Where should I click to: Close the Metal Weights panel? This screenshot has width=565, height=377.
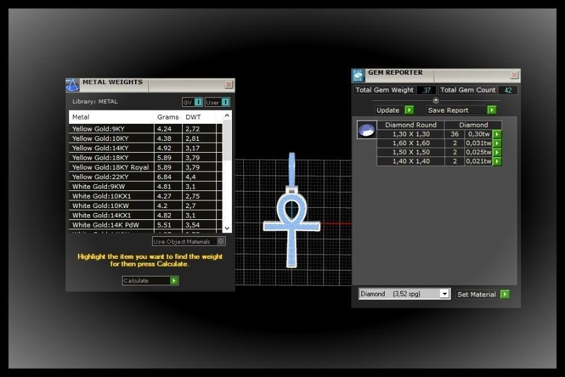click(228, 84)
